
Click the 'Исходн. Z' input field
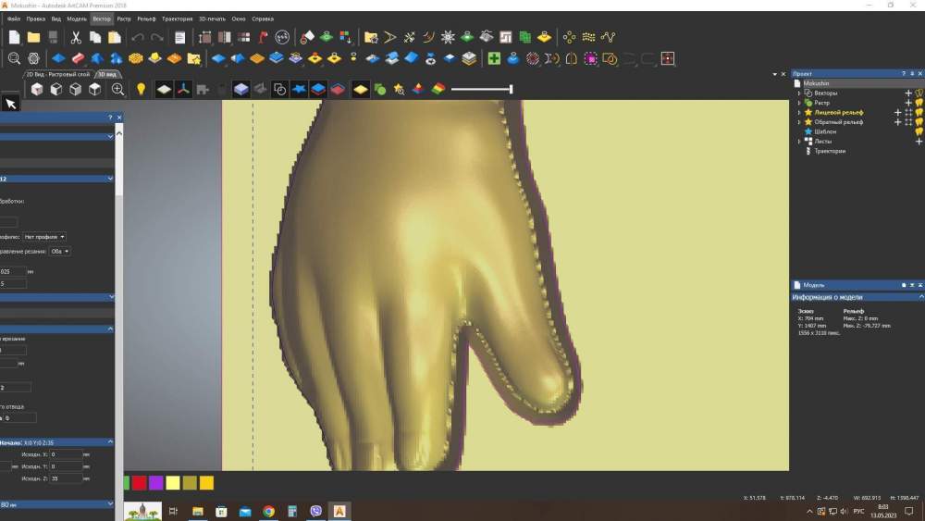coord(65,479)
